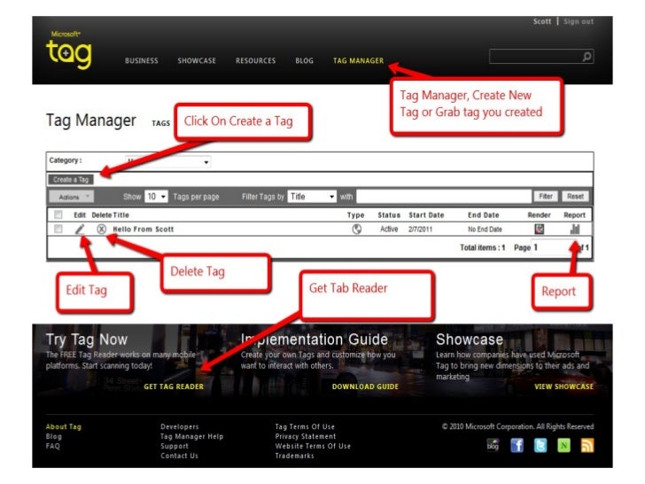Tick the checkbox for Hello From Scott row
Image resolution: width=645 pixels, height=484 pixels.
[x=58, y=229]
